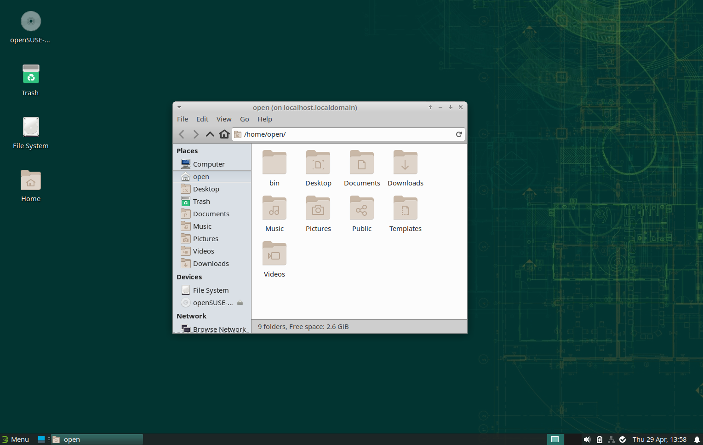Open the View menu
This screenshot has height=445, width=703.
pos(224,119)
